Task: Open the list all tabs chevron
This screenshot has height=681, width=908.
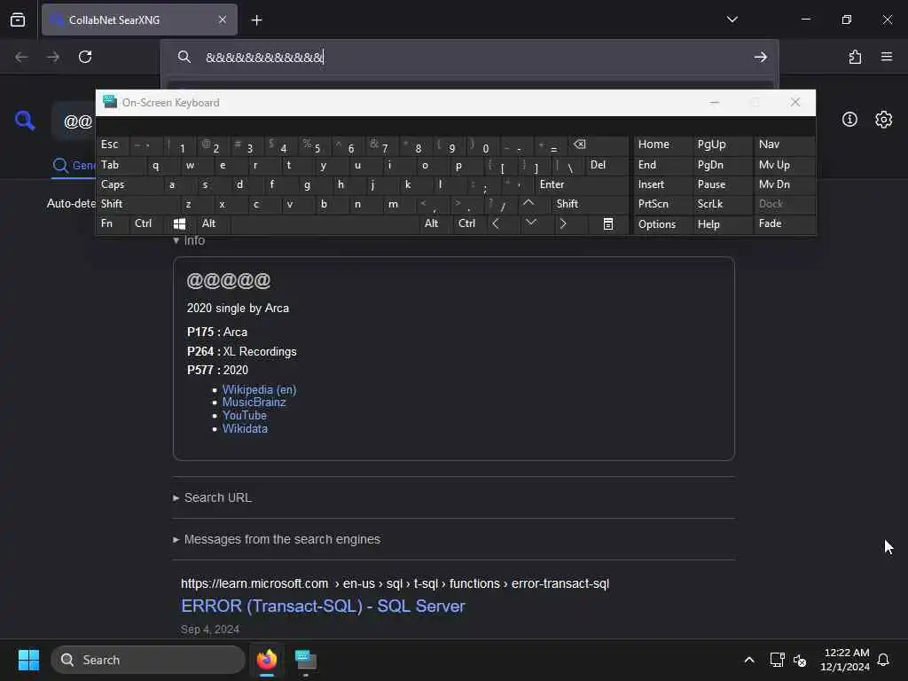Action: 732,20
